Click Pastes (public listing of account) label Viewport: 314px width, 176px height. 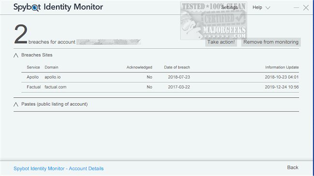pyautogui.click(x=54, y=104)
